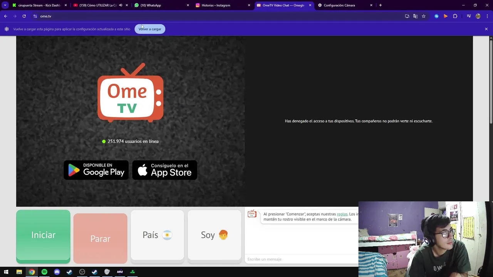
Task: Open the País country selector
Action: click(157, 235)
